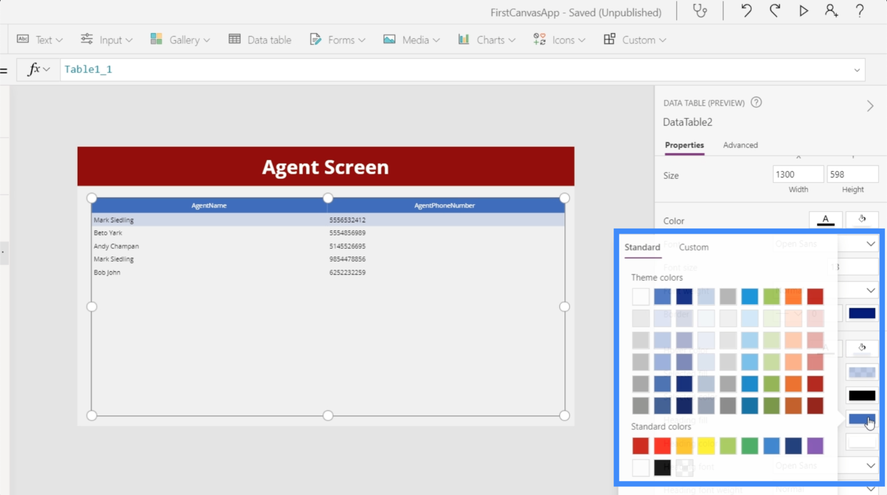
Task: Pick the dark navy theme color swatch
Action: (684, 297)
